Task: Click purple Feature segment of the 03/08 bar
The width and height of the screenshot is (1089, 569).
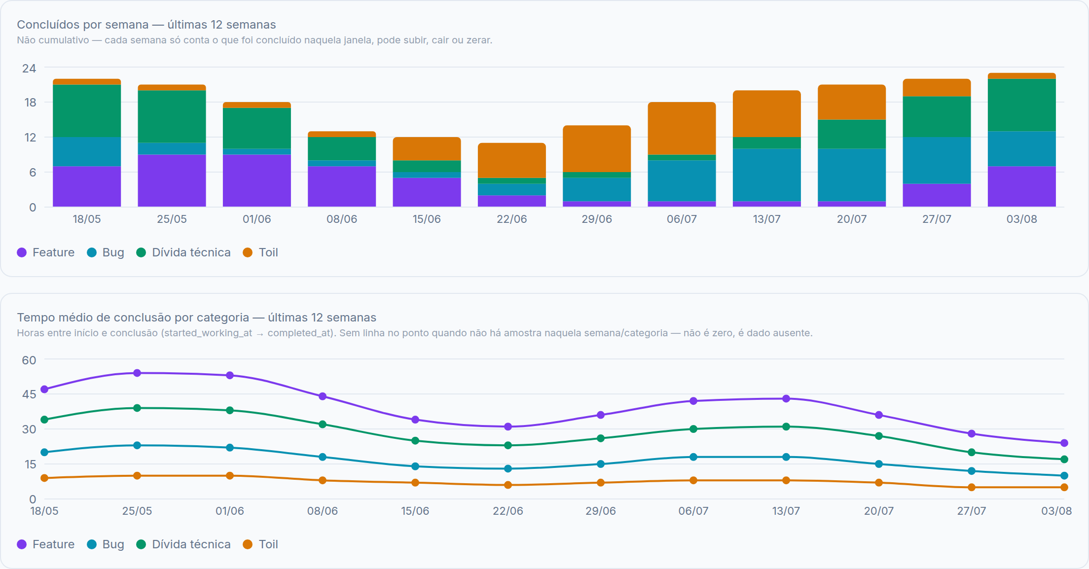Action: [x=1022, y=186]
